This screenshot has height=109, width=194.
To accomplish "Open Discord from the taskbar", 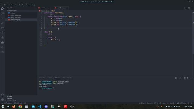I will click(x=46, y=107).
